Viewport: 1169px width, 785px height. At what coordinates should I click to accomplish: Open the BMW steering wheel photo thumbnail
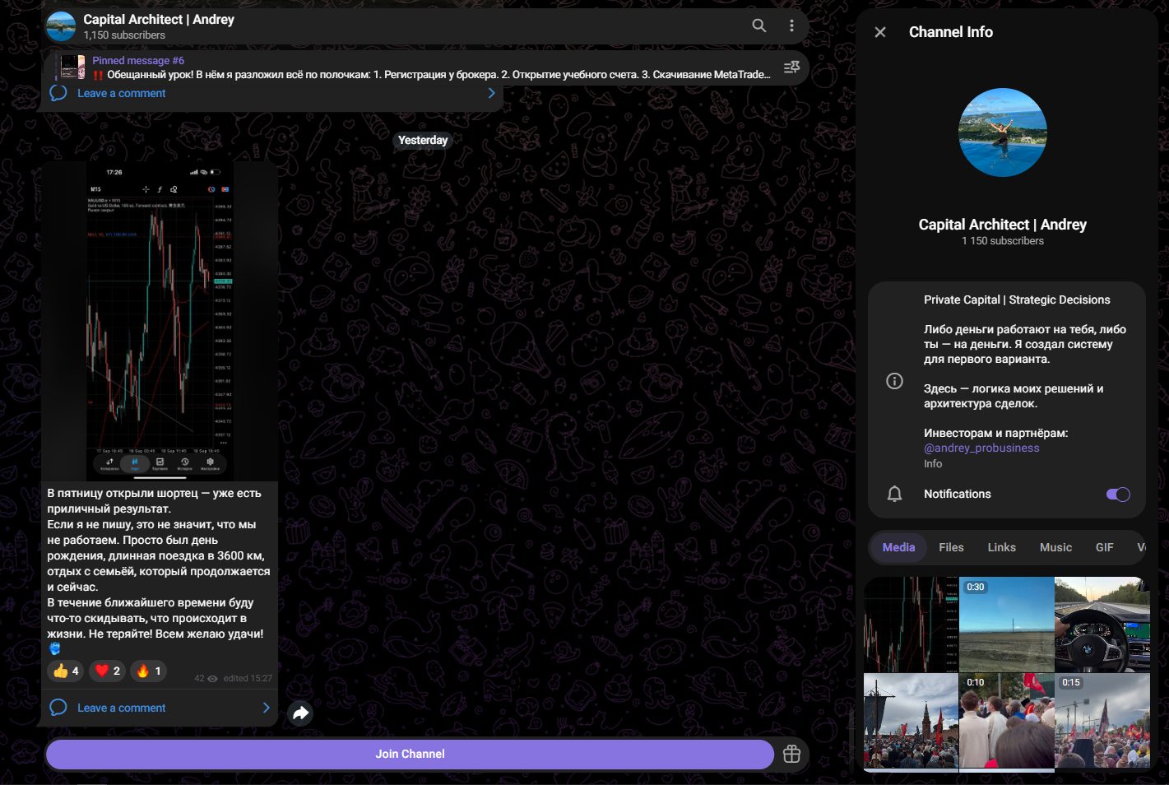tap(1102, 625)
